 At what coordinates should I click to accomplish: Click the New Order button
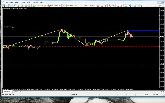[x=38, y=6]
